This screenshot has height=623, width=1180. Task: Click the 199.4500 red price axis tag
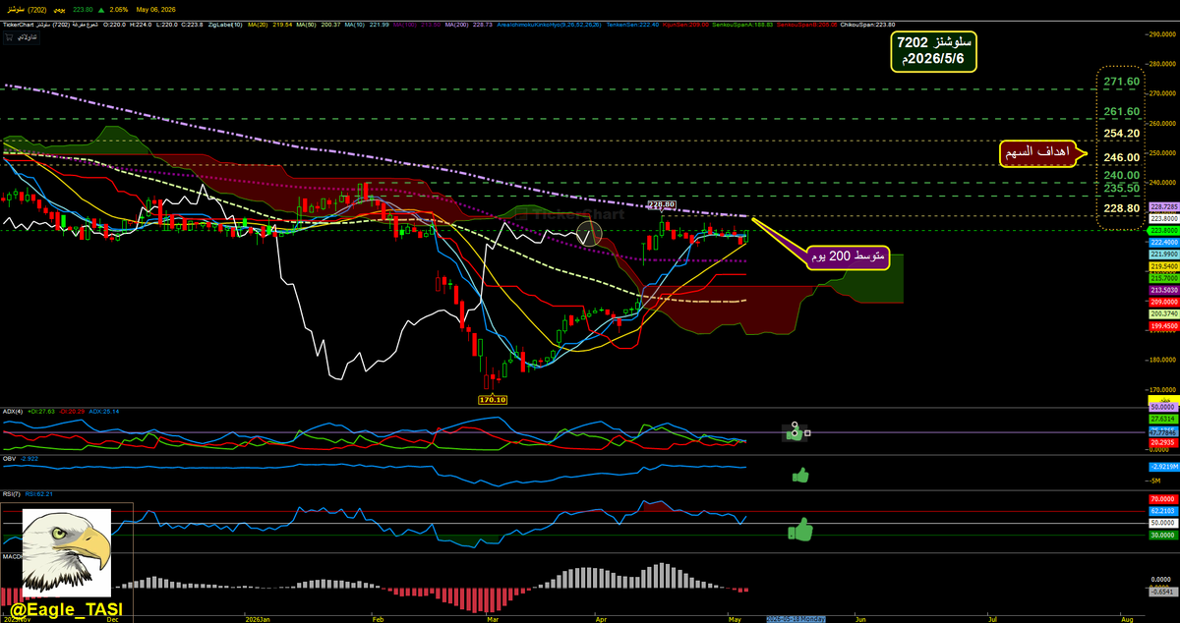pyautogui.click(x=1164, y=325)
